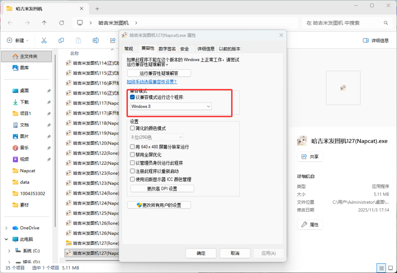Click the 运行兼容性疑难解答 button
This screenshot has width=397, height=273.
[159, 73]
